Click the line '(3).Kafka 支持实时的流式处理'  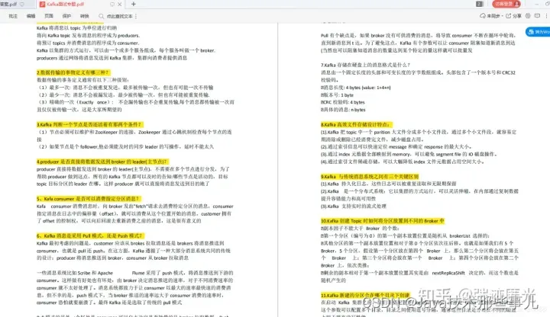(354, 207)
